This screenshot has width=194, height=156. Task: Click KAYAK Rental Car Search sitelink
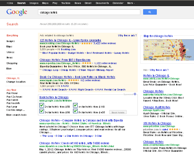click(x=110, y=90)
